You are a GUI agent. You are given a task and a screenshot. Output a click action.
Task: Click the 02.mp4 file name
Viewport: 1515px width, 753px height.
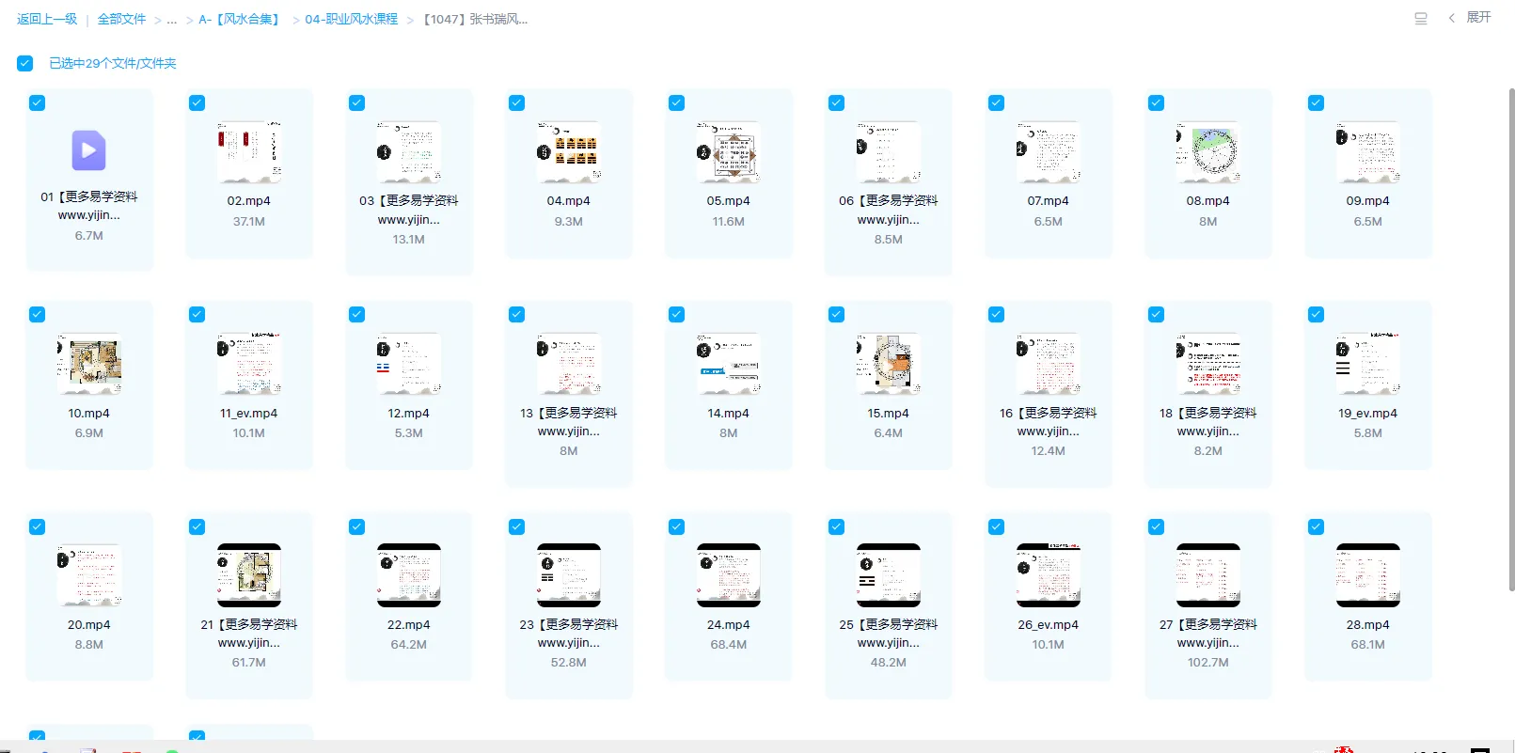(249, 201)
